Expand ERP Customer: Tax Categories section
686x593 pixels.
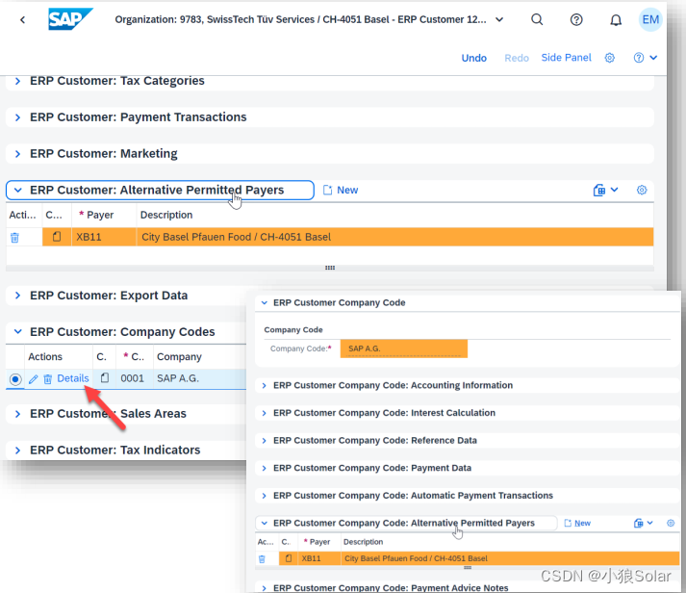(17, 81)
